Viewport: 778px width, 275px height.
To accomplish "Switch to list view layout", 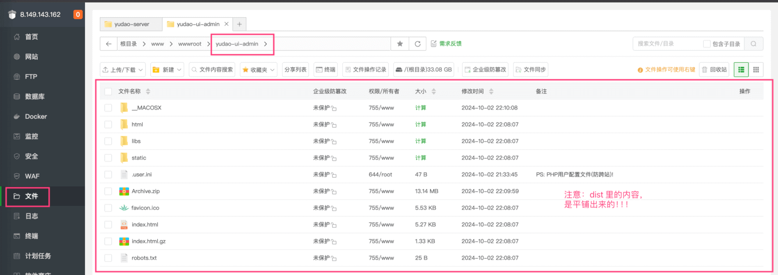I will (x=741, y=70).
